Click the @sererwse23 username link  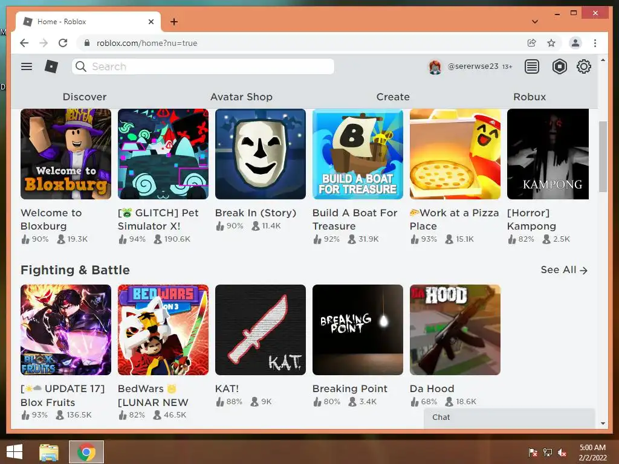[x=473, y=66]
